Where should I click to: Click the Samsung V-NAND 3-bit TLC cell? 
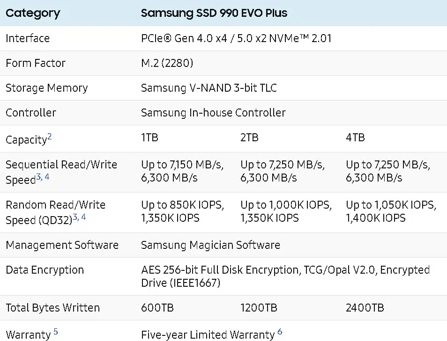point(209,87)
